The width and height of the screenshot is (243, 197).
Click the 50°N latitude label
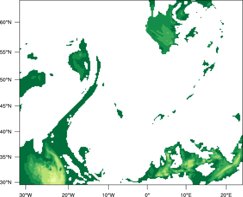pyautogui.click(x=6, y=80)
